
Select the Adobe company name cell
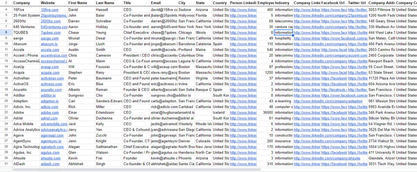click(19, 113)
